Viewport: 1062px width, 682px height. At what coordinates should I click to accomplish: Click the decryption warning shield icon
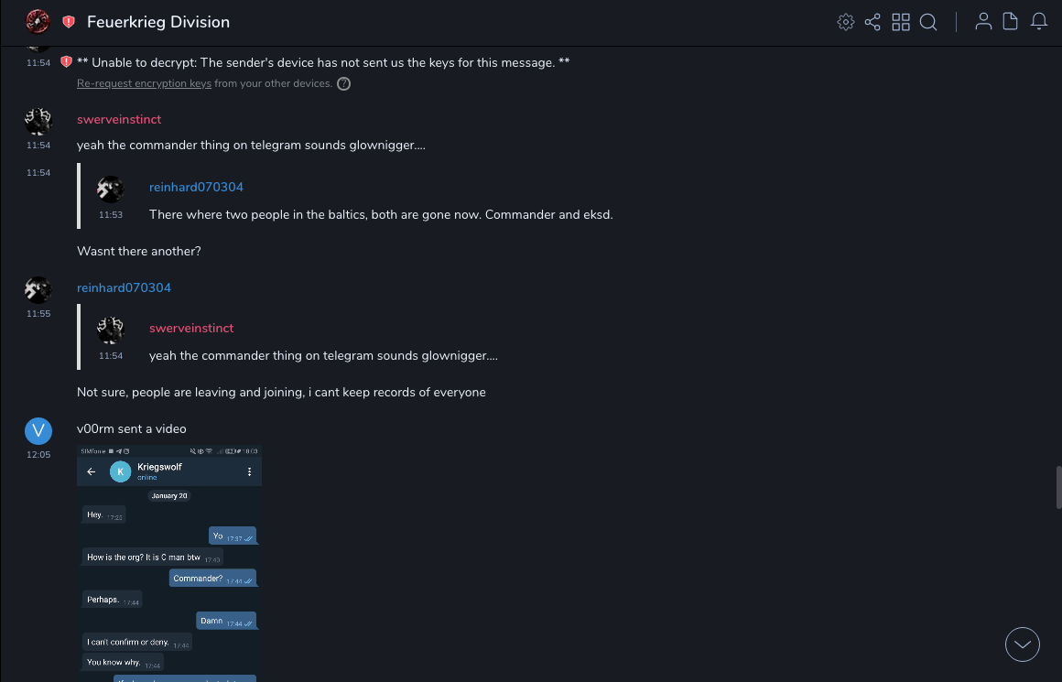(66, 62)
